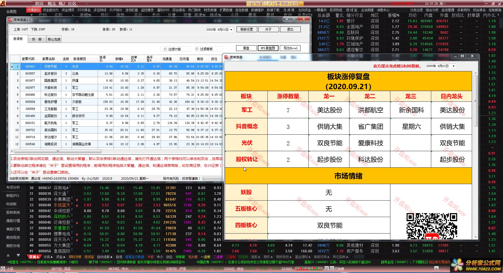
Task: Select the 起步股份 row in the stock table
Action: (116, 73)
